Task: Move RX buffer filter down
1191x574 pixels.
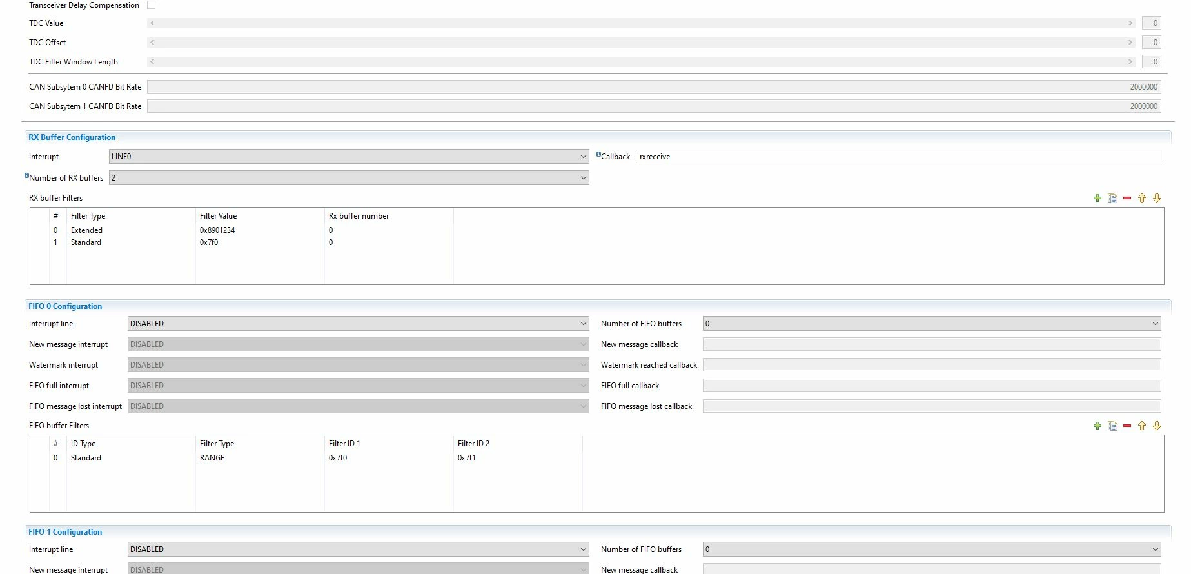Action: click(x=1157, y=198)
